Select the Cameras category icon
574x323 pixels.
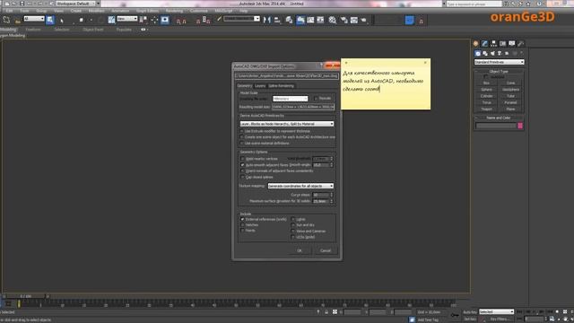click(x=500, y=54)
